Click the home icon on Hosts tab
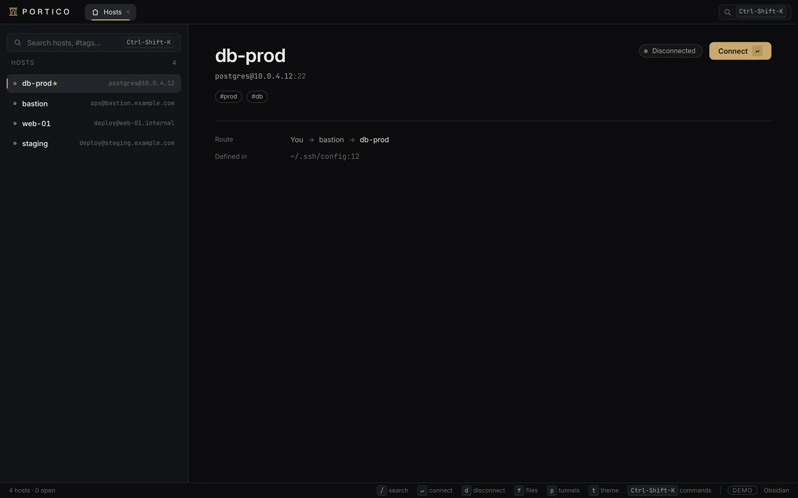 click(95, 12)
